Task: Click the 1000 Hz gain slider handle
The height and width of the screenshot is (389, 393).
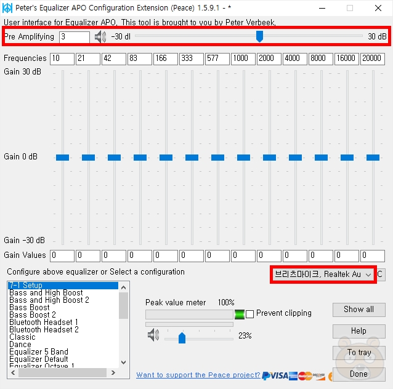Action: 243,158
